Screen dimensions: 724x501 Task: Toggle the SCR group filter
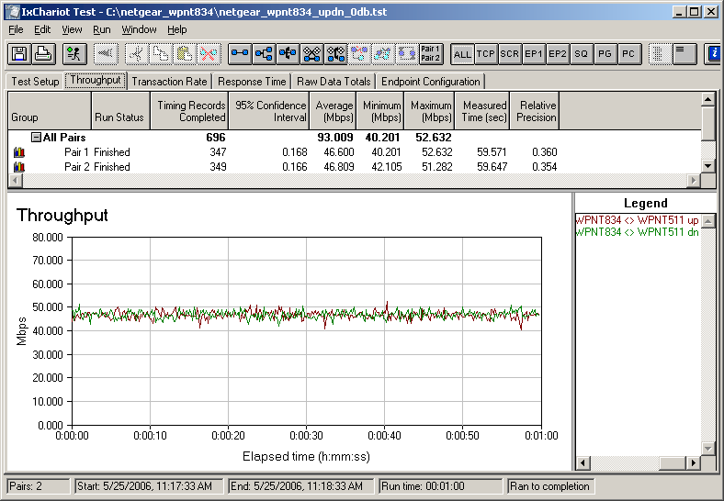click(510, 54)
